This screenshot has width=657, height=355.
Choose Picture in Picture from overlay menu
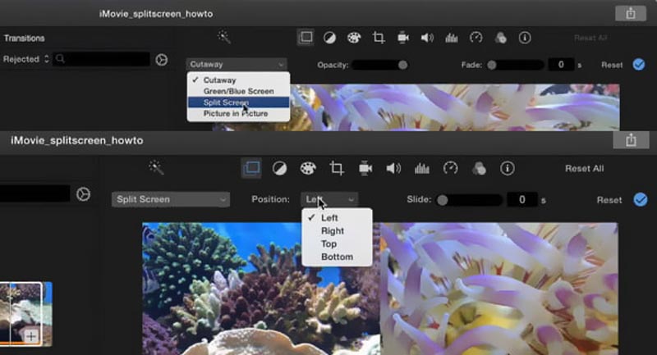coord(238,114)
